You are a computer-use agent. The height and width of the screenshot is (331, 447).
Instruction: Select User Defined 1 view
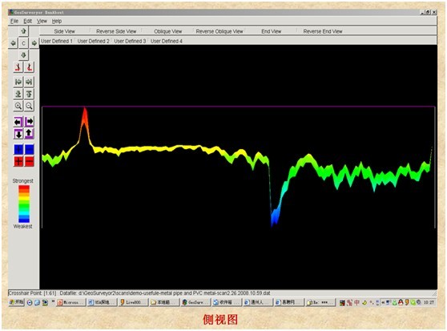click(57, 41)
